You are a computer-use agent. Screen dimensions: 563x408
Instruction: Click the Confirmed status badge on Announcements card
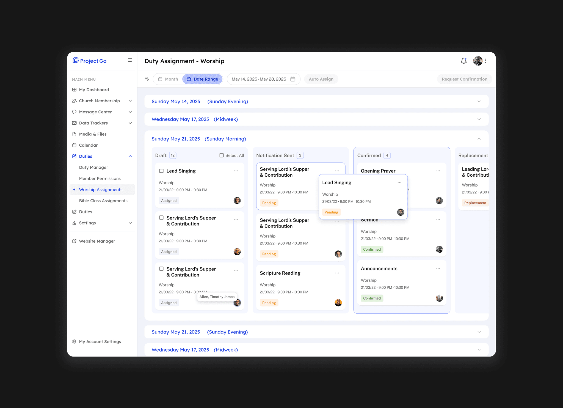click(x=372, y=298)
